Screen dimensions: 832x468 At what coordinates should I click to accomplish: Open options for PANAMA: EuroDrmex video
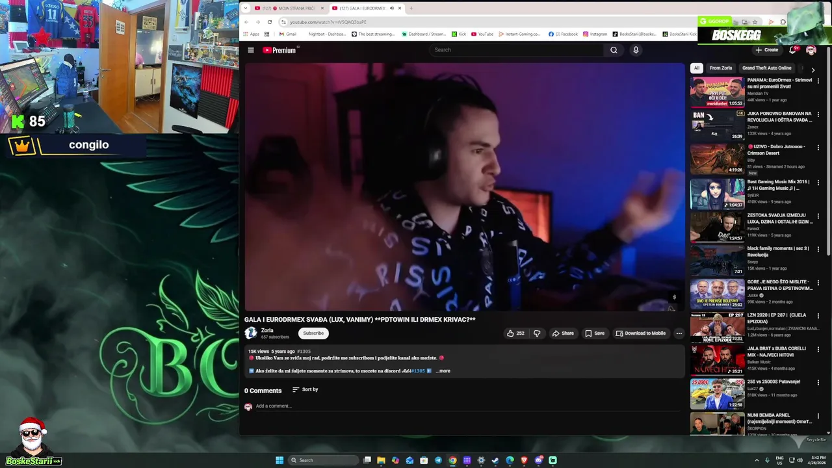click(818, 81)
